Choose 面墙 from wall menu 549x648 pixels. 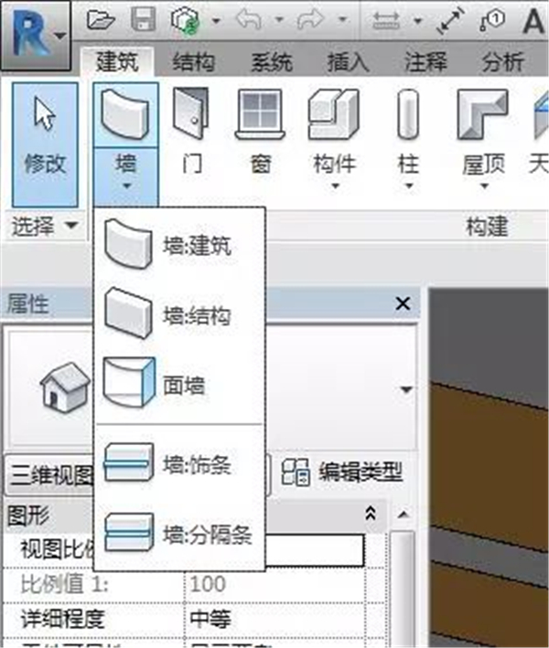click(x=179, y=385)
